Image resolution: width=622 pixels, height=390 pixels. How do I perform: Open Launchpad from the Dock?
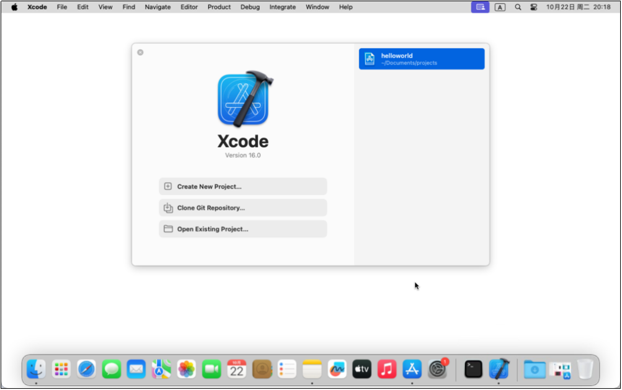(x=61, y=370)
